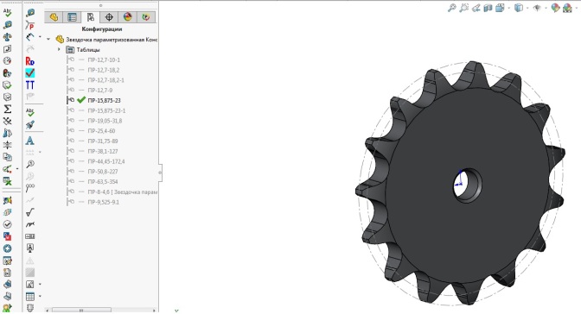
Task: Click the blue circular star icon in left toolbar
Action: [x=7, y=248]
